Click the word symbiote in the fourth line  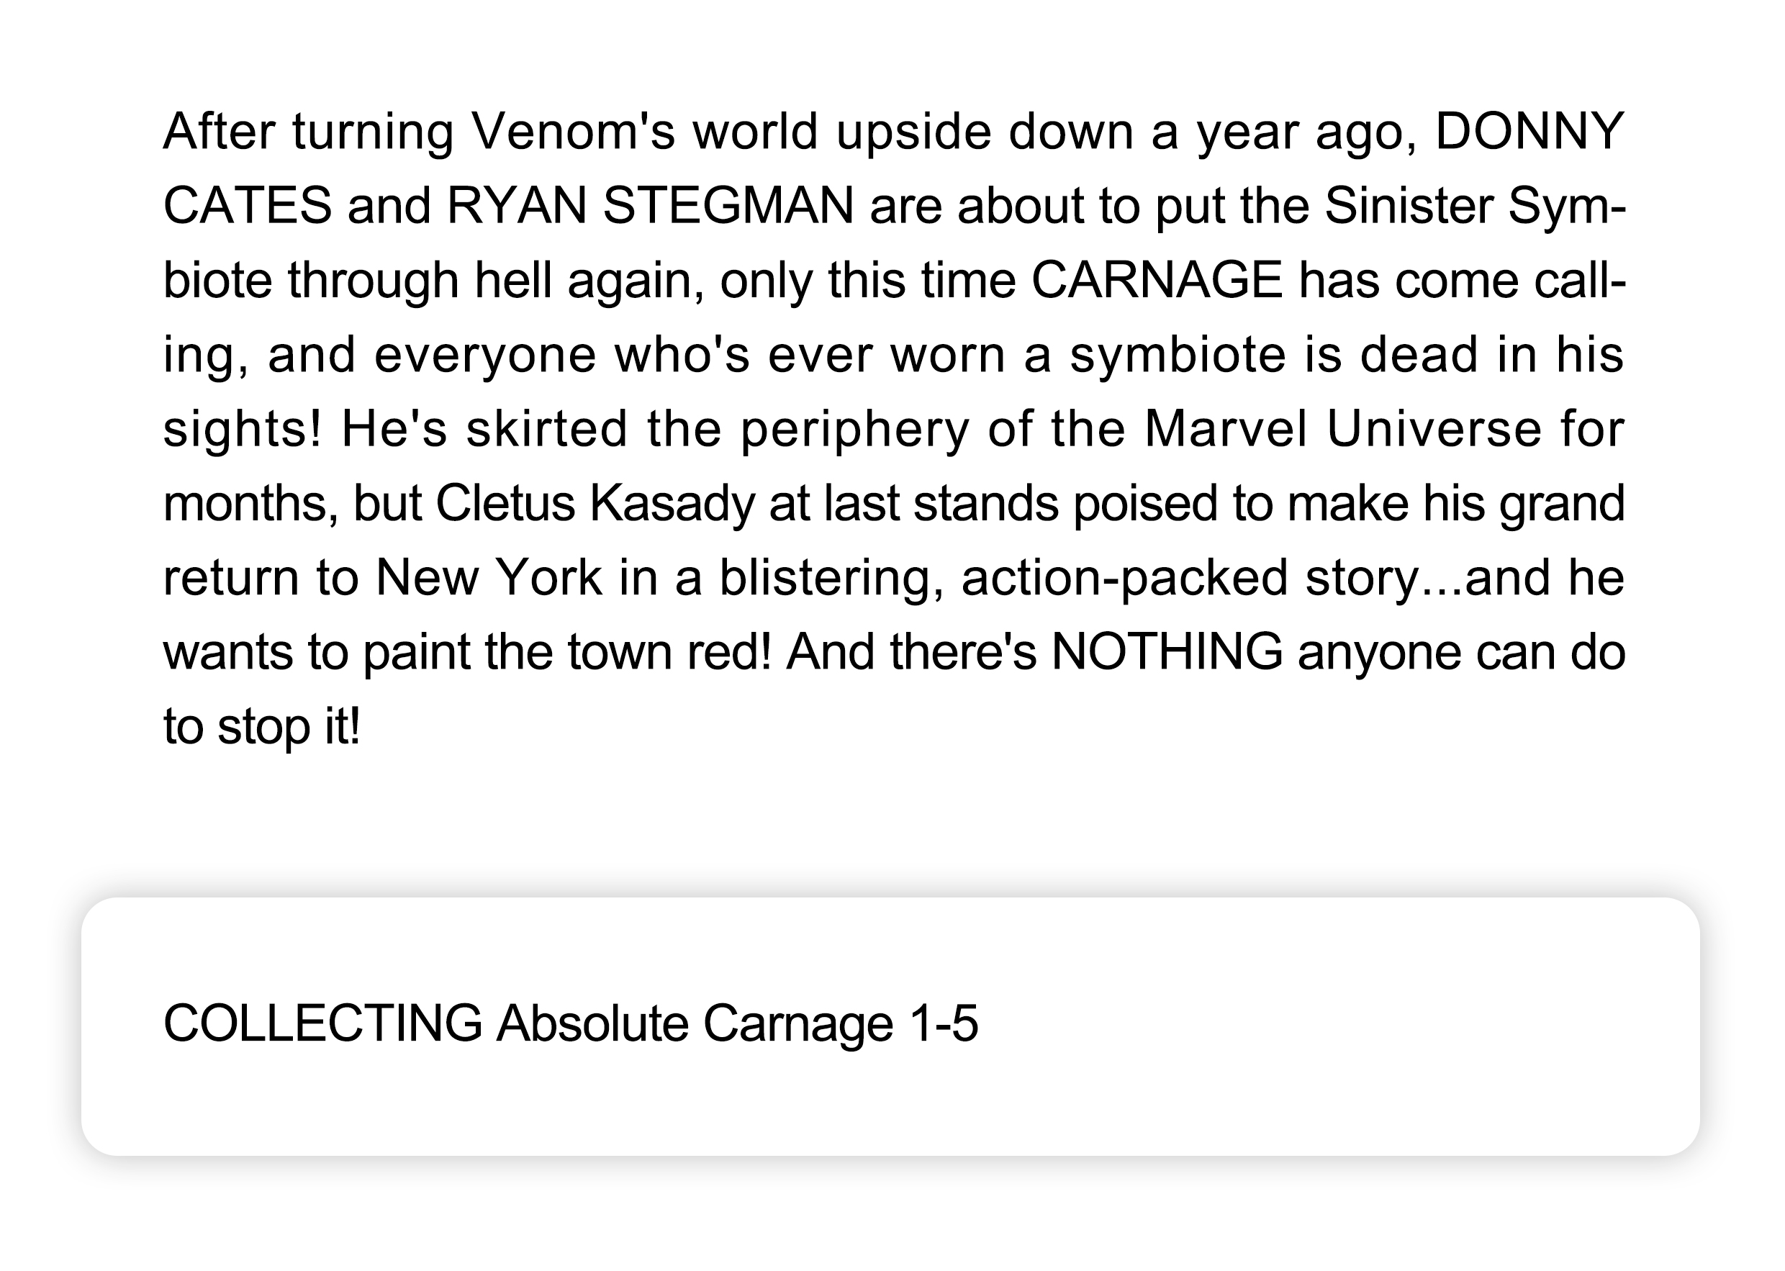(1178, 355)
